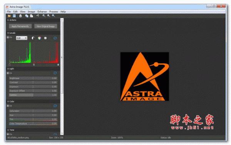This screenshot has width=231, height=145.
Task: Open the Process menu
Action: [54, 12]
